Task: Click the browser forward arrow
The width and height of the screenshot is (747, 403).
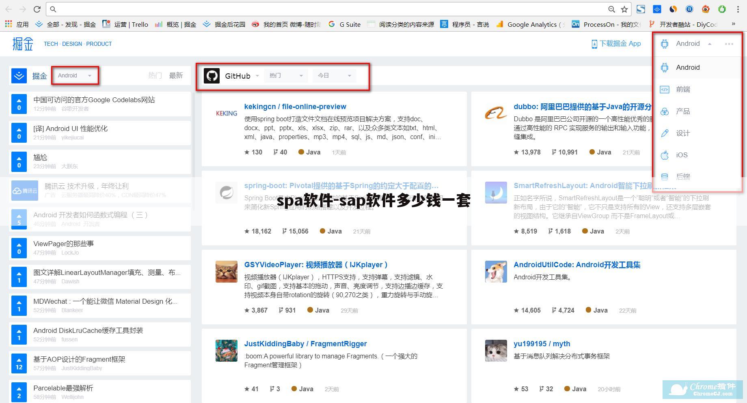Action: (23, 9)
